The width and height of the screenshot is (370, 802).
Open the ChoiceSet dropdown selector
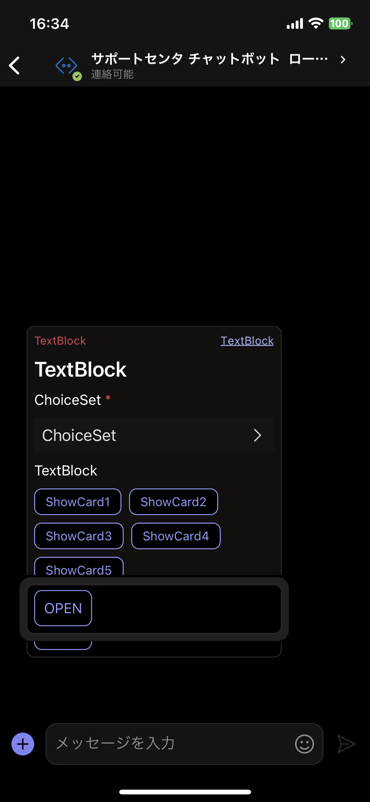154,435
